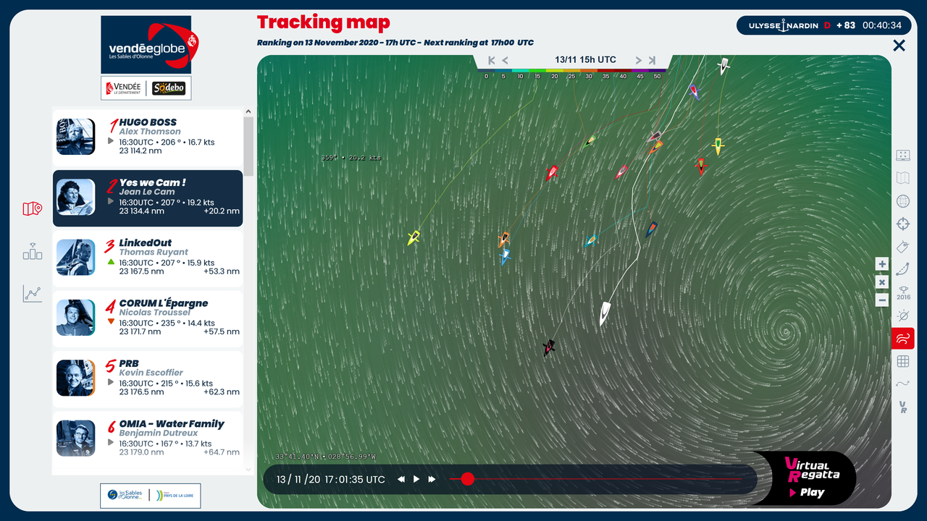927x521 pixels.
Task: Fast-forward the race replay
Action: pyautogui.click(x=432, y=479)
